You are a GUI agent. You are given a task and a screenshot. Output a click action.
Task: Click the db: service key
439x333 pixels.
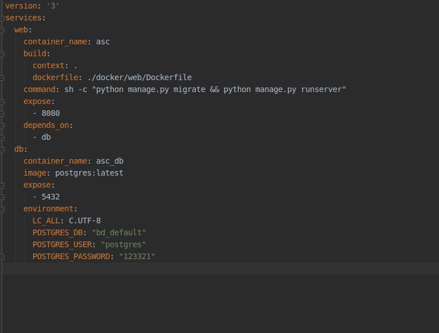[x=19, y=149]
